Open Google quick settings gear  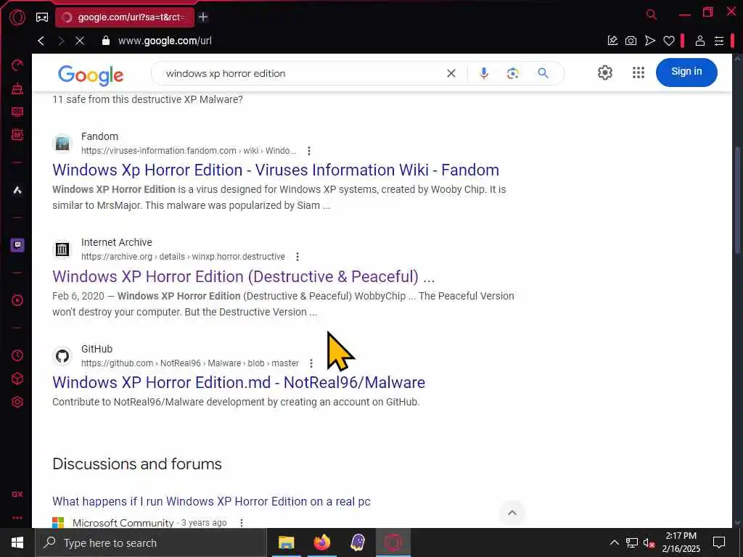[x=604, y=73]
